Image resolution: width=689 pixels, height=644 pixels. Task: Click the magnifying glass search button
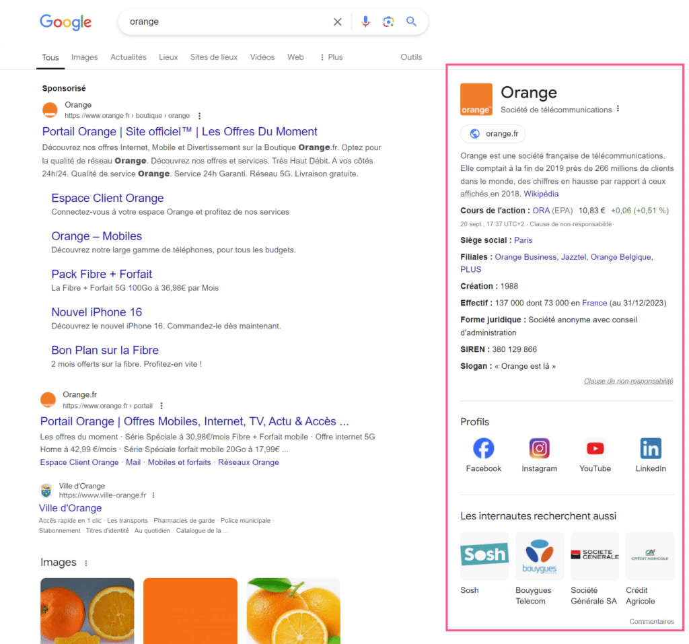pos(411,22)
